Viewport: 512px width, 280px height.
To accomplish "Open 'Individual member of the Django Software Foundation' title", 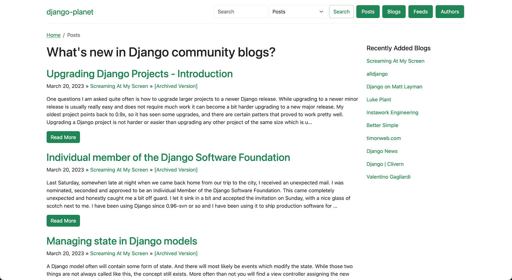I will tap(168, 157).
